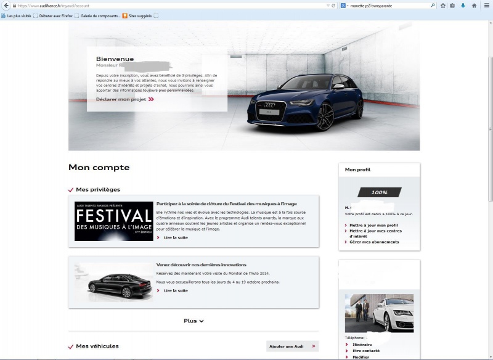The height and width of the screenshot is (360, 493).
Task: Open the Festival des musiques thumbnail
Action: point(114,221)
